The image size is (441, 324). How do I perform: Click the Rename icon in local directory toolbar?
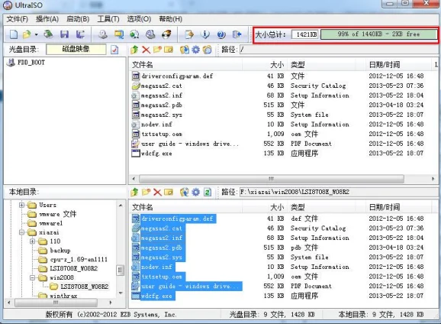169,192
